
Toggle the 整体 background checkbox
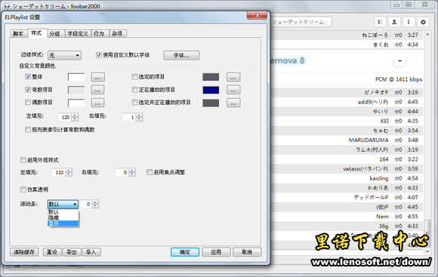tap(28, 76)
